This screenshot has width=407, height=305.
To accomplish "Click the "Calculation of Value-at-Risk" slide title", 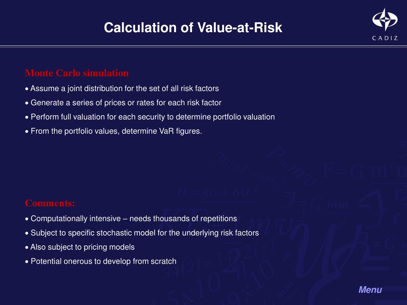I will click(193, 27).
